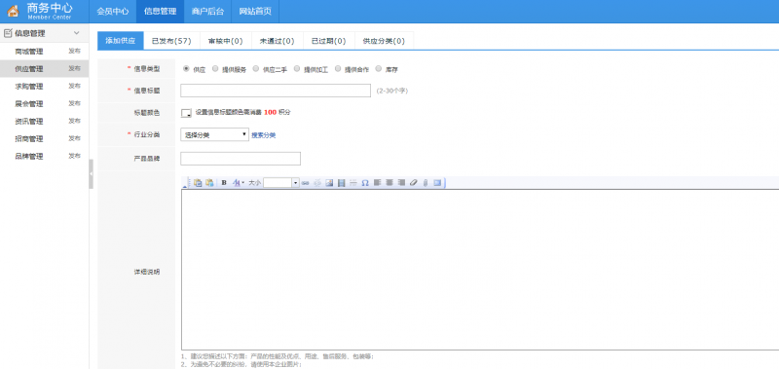Insert a link with the chain icon
The height and width of the screenshot is (369, 779).
click(x=305, y=183)
